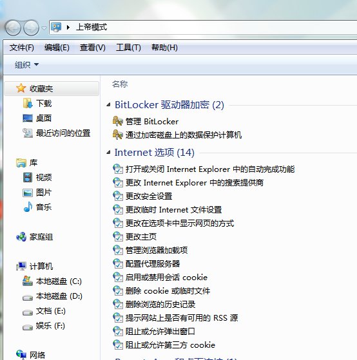Open the 工具(T) menu
Screen dimensions: 357x360
[128, 48]
